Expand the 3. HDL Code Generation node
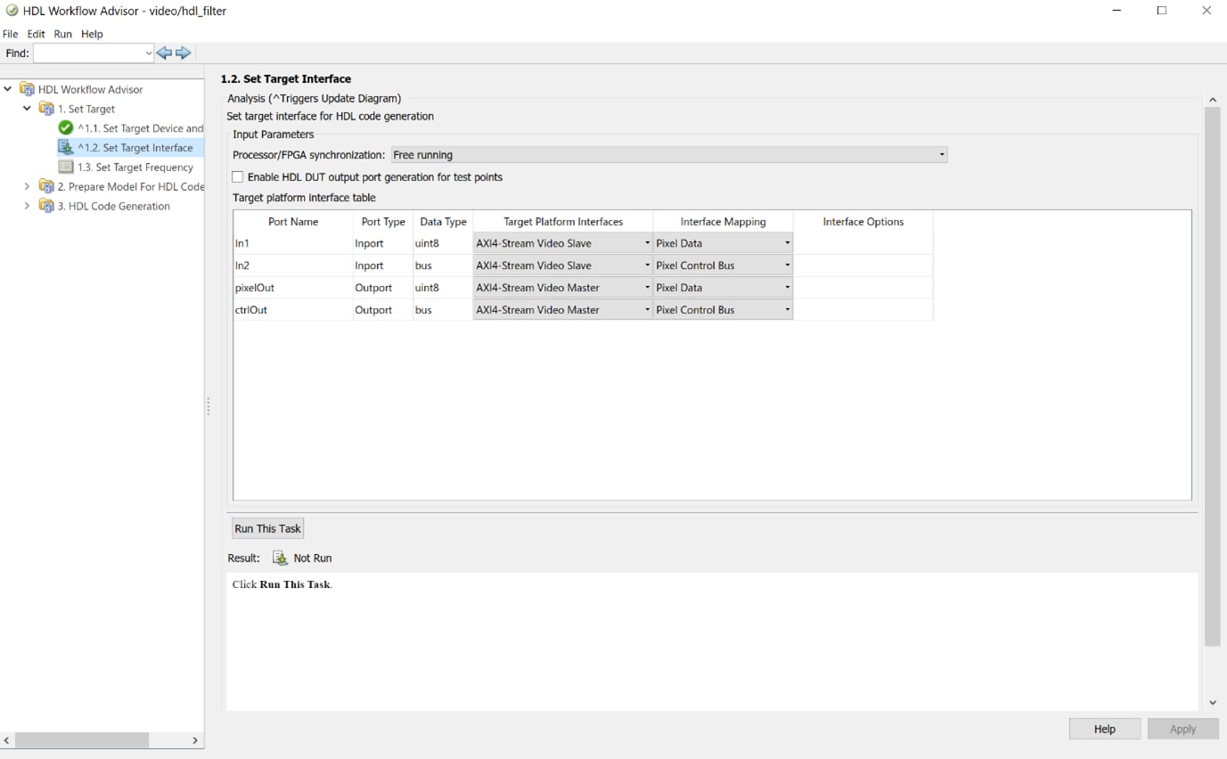This screenshot has height=759, width=1227. (27, 206)
